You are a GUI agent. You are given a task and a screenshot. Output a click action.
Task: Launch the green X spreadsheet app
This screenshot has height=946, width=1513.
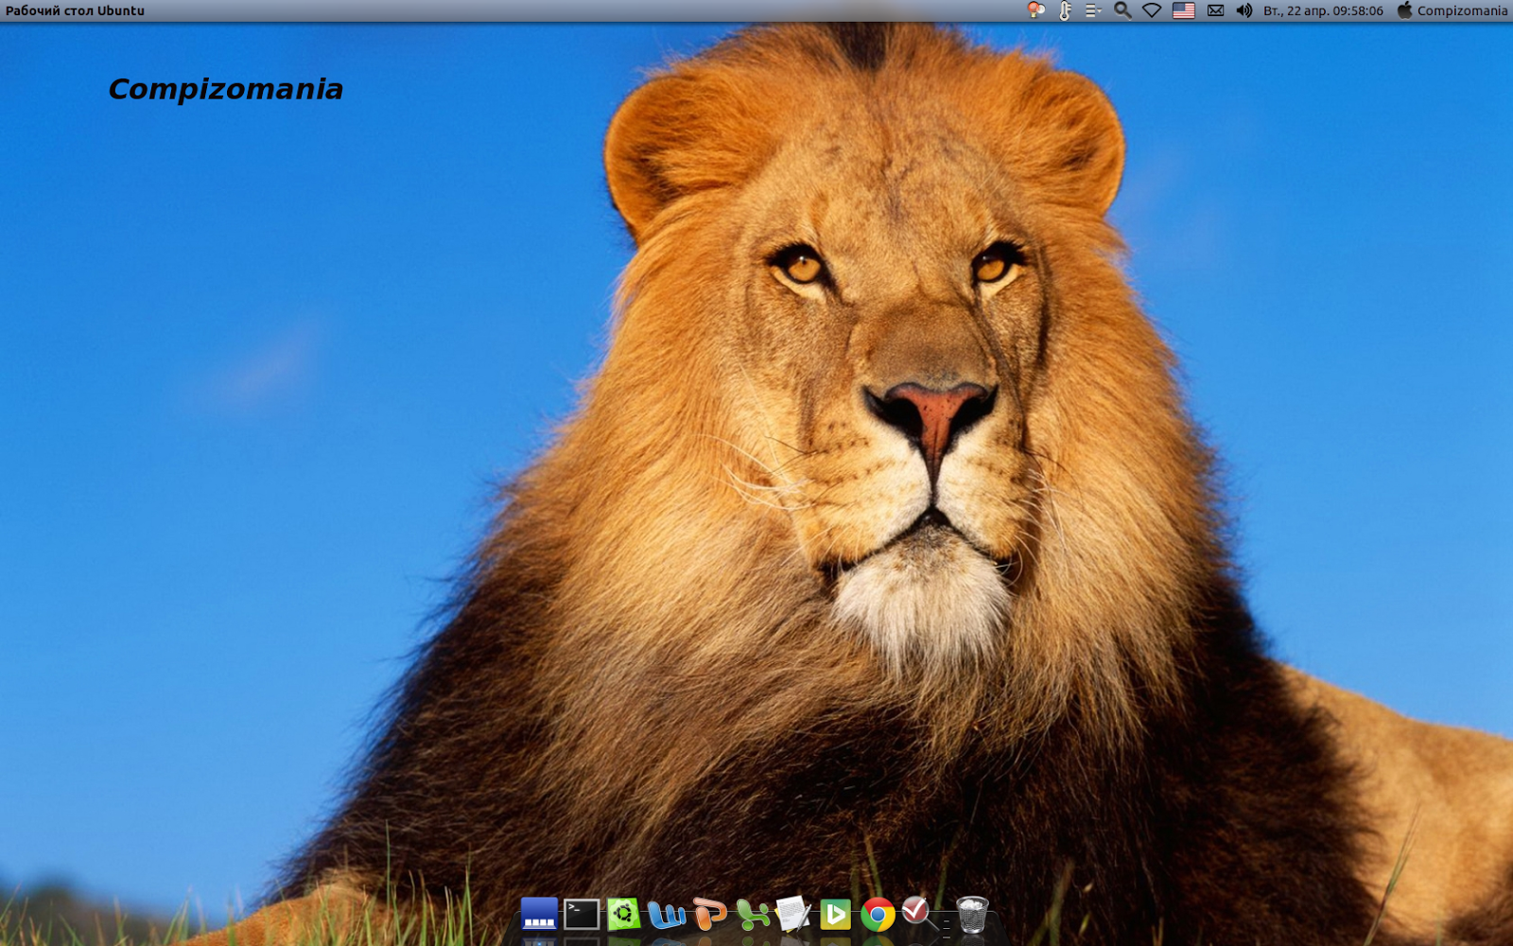[x=753, y=915]
